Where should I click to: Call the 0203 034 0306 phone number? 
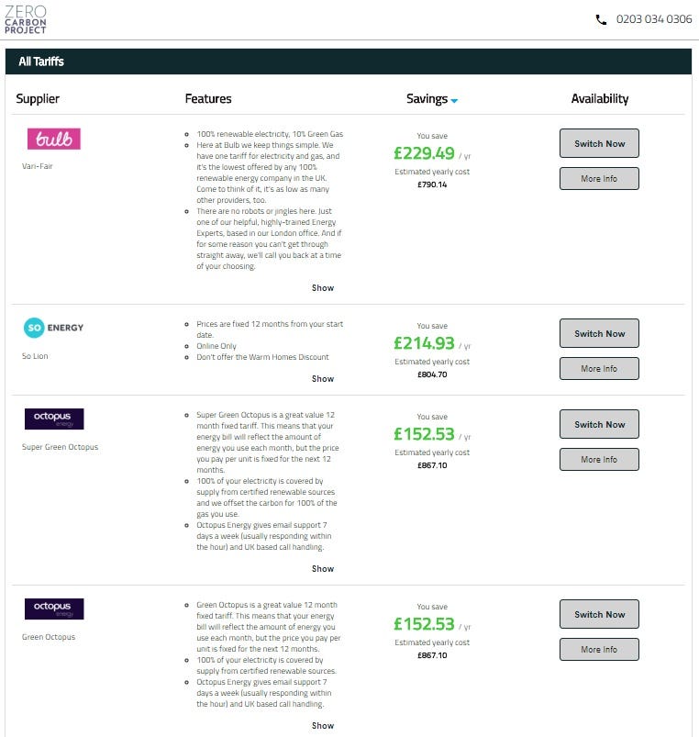click(654, 19)
